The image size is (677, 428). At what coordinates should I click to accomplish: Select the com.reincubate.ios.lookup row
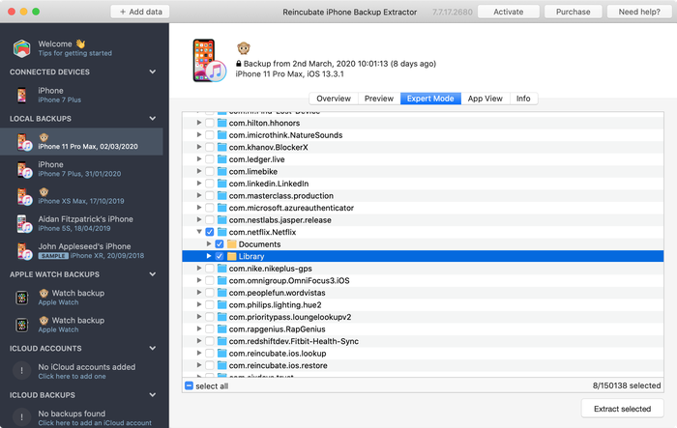tap(423, 354)
